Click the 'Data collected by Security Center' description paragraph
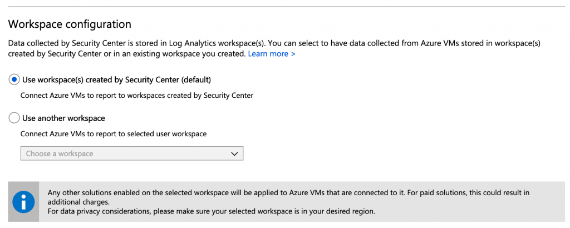Viewport: 570px width, 228px height. pyautogui.click(x=274, y=48)
